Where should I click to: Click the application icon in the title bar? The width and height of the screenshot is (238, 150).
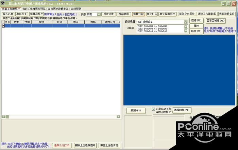click(x=3, y=3)
